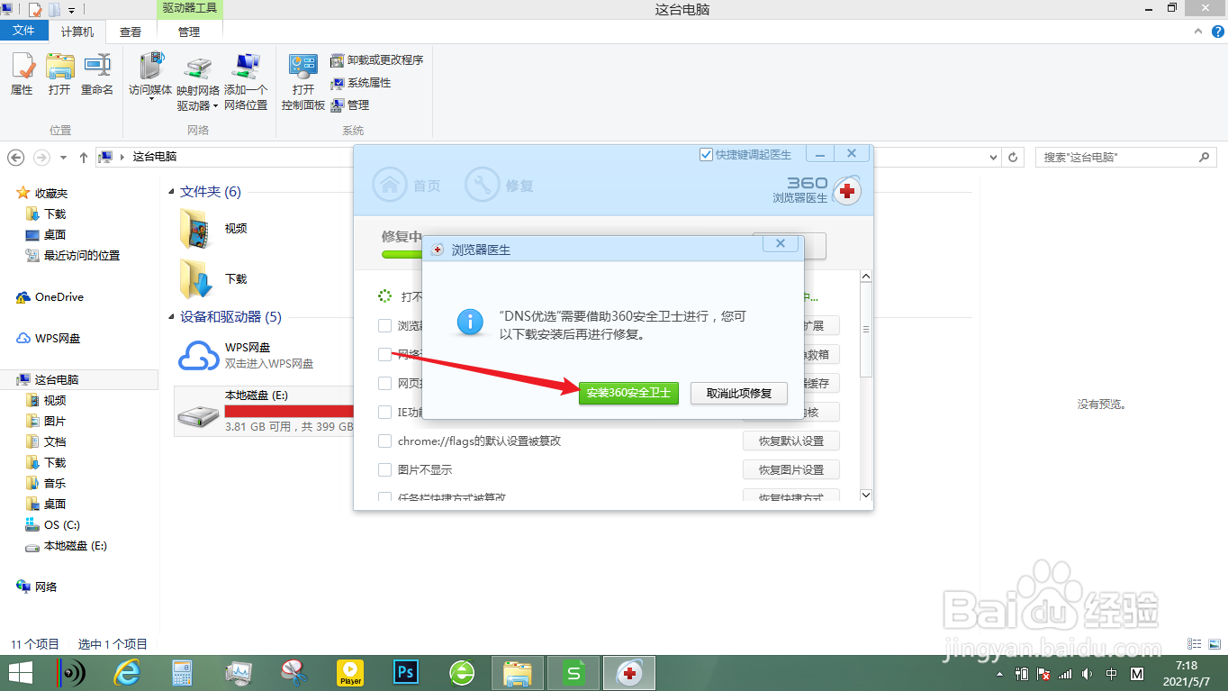Open the 首页 home icon in 360 doctor

tap(390, 185)
